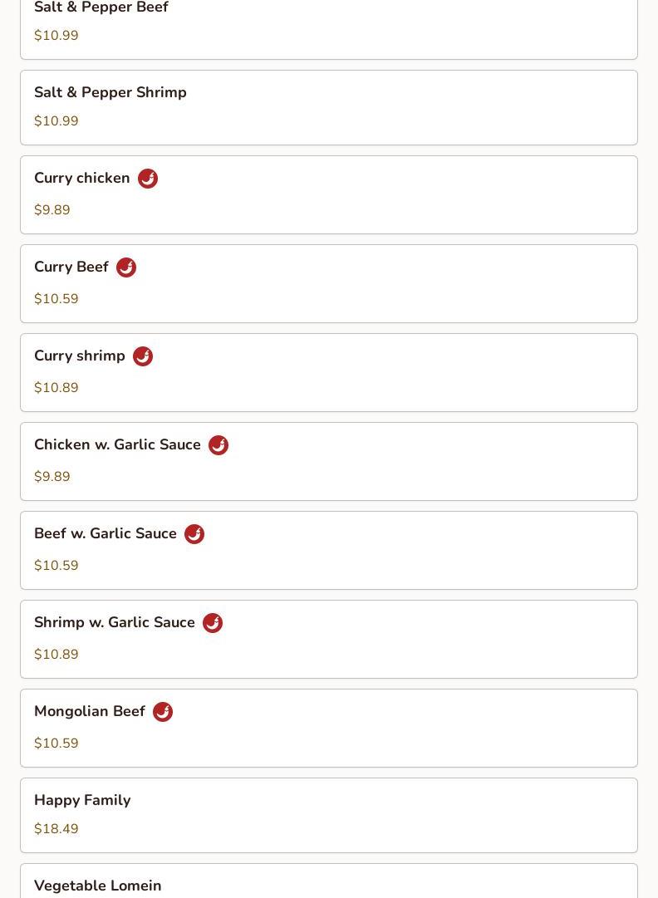Click Chicken w. Garlic Sauce title
Image resolution: width=658 pixels, height=898 pixels.
(117, 444)
